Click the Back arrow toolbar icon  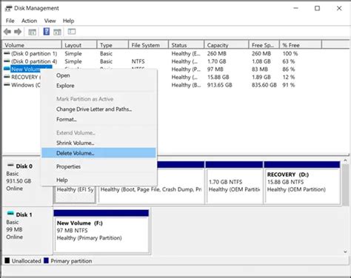tap(7, 32)
